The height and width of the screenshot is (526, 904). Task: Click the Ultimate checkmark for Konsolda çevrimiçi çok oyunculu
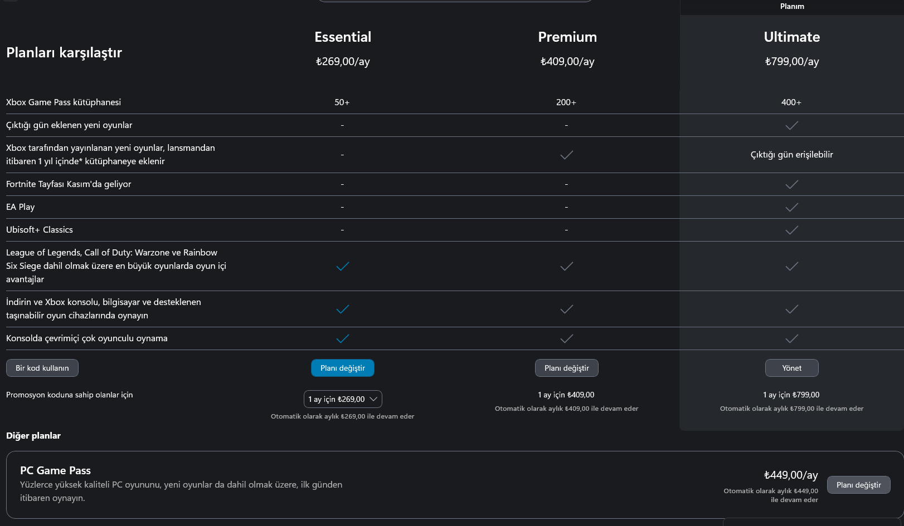[791, 338]
